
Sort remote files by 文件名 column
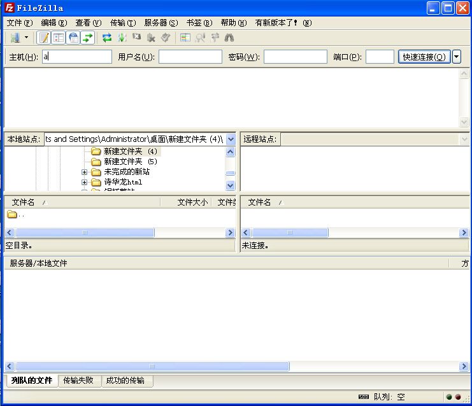click(355, 202)
